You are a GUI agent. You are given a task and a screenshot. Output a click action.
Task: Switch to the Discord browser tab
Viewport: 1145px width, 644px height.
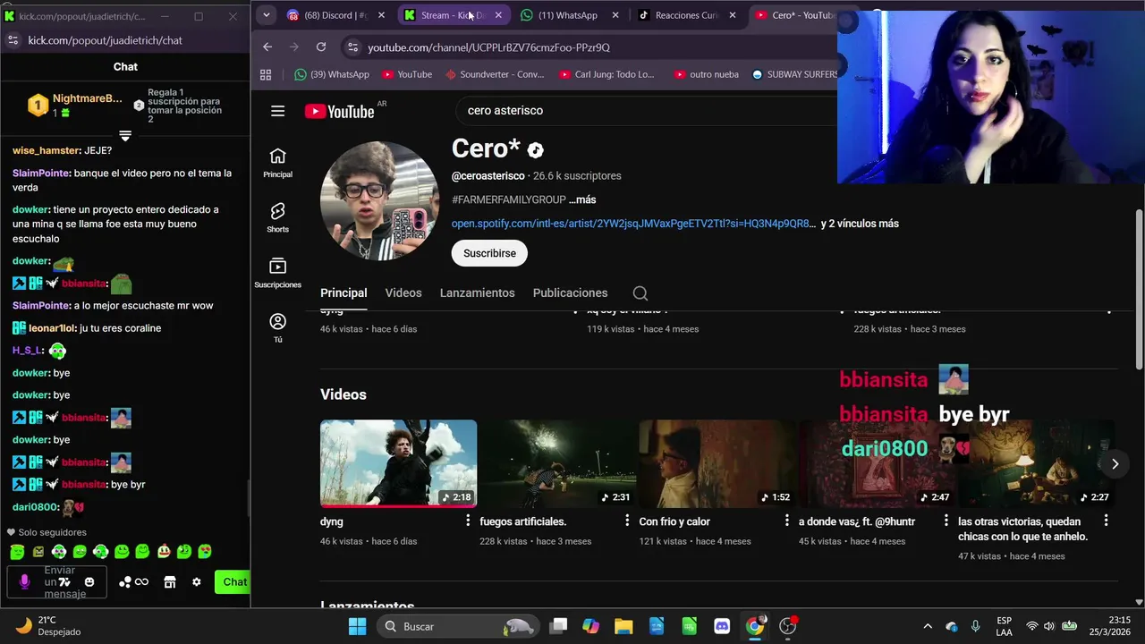tap(335, 15)
